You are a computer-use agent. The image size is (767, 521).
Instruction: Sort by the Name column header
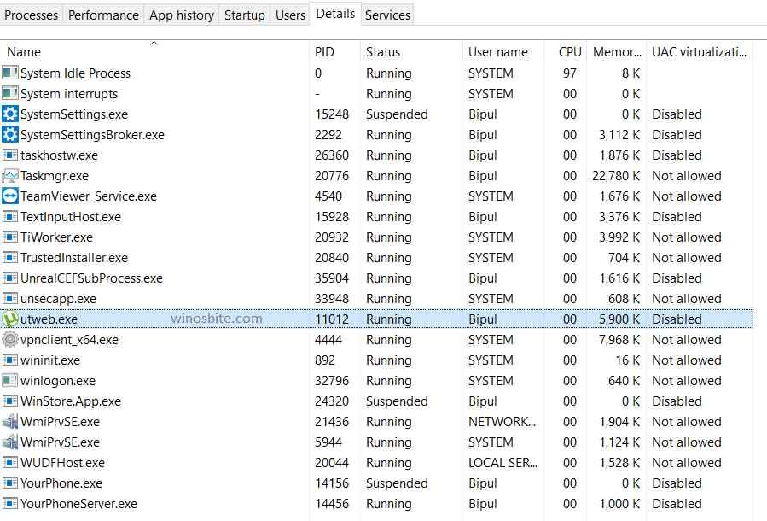point(24,52)
